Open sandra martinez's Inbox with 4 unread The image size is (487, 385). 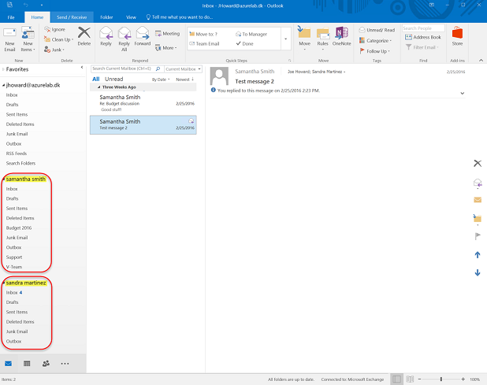coord(14,292)
